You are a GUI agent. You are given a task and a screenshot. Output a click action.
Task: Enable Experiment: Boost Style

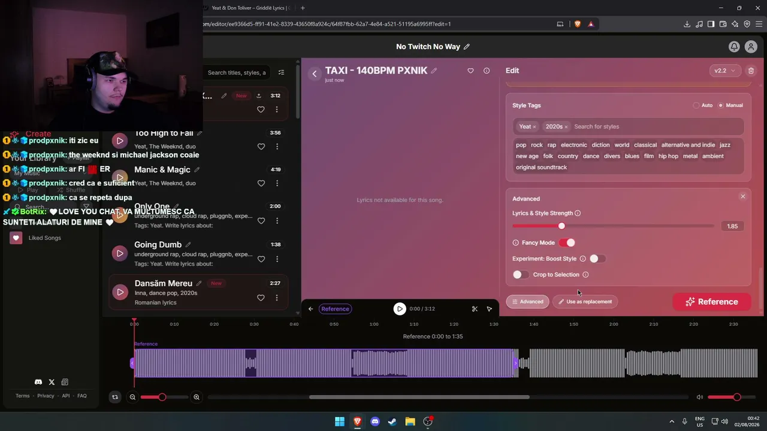pos(597,259)
